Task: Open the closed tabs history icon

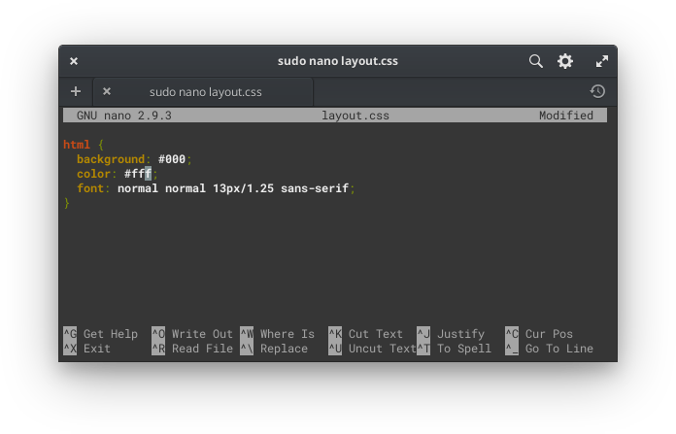Action: (x=597, y=91)
